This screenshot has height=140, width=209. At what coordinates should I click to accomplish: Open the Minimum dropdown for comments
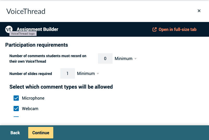click(126, 58)
